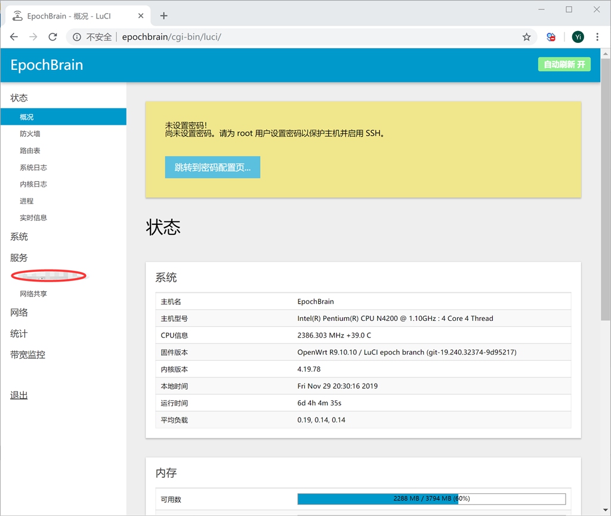Click the 主机名 row label
Screen dimensions: 611x516
(x=171, y=301)
